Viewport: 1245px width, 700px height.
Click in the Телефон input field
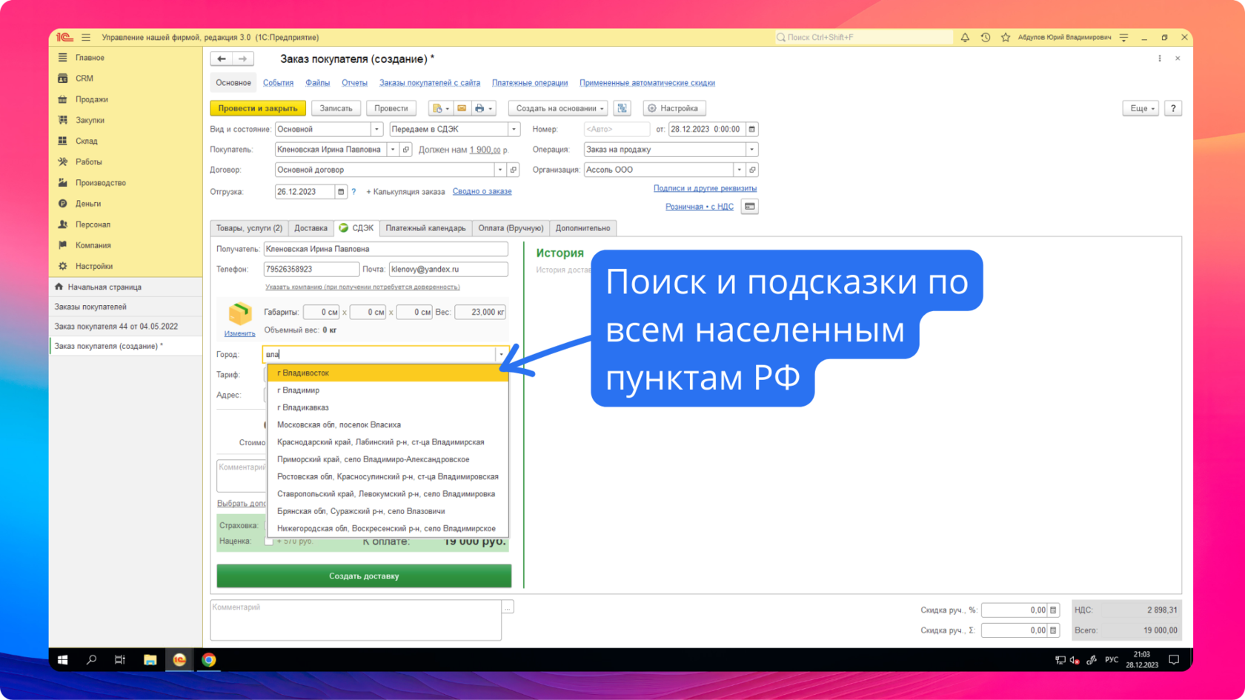[311, 269]
